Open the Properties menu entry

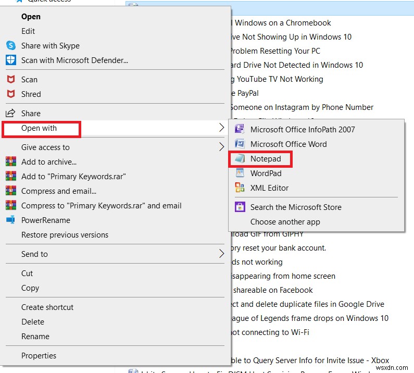coord(39,356)
